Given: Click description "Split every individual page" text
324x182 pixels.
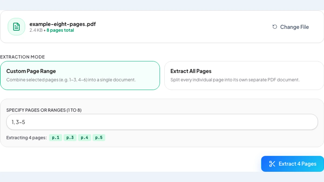Looking at the screenshot, I should pos(235,80).
